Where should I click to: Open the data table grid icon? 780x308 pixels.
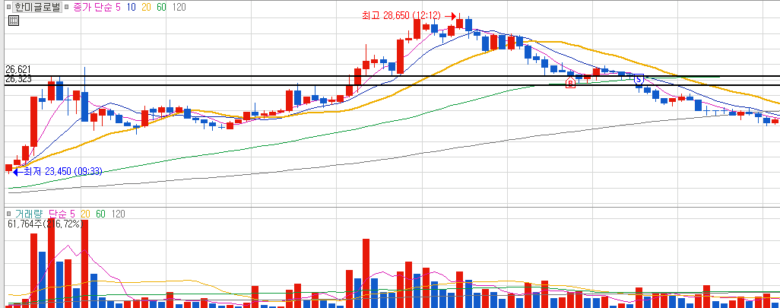[14, 21]
